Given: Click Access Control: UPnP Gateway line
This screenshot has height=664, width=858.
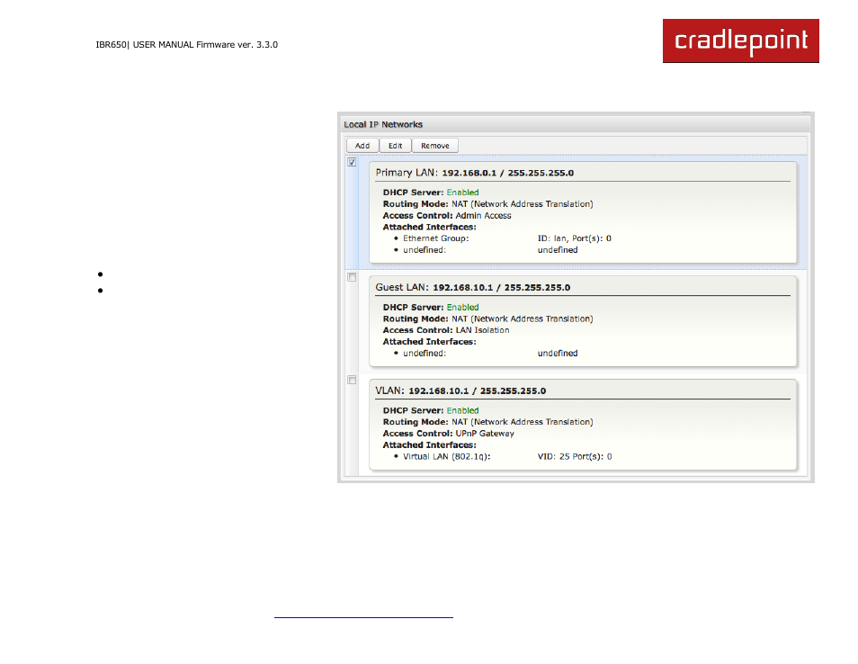Looking at the screenshot, I should click(x=448, y=434).
